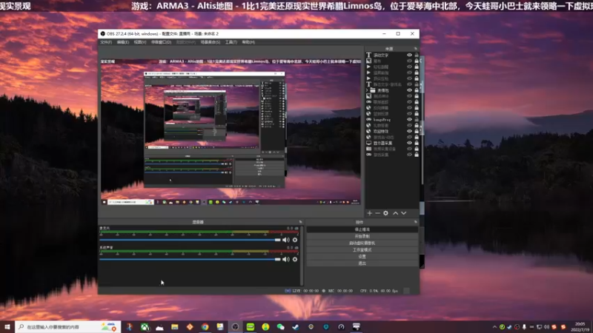The width and height of the screenshot is (593, 333).
Task: Expand the 表情包 group chevron
Action: pos(367,90)
